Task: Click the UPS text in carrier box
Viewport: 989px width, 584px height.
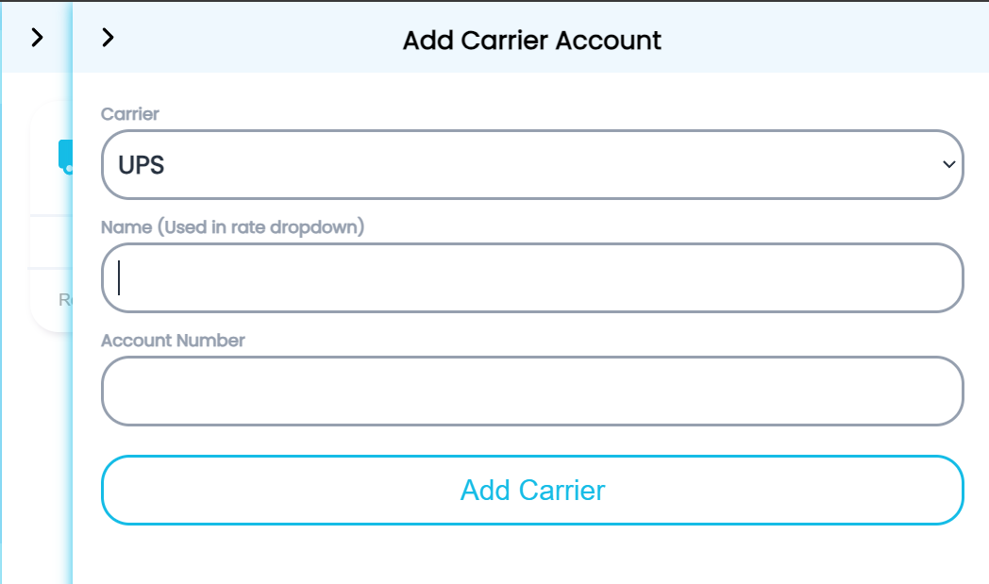Action: [142, 166]
